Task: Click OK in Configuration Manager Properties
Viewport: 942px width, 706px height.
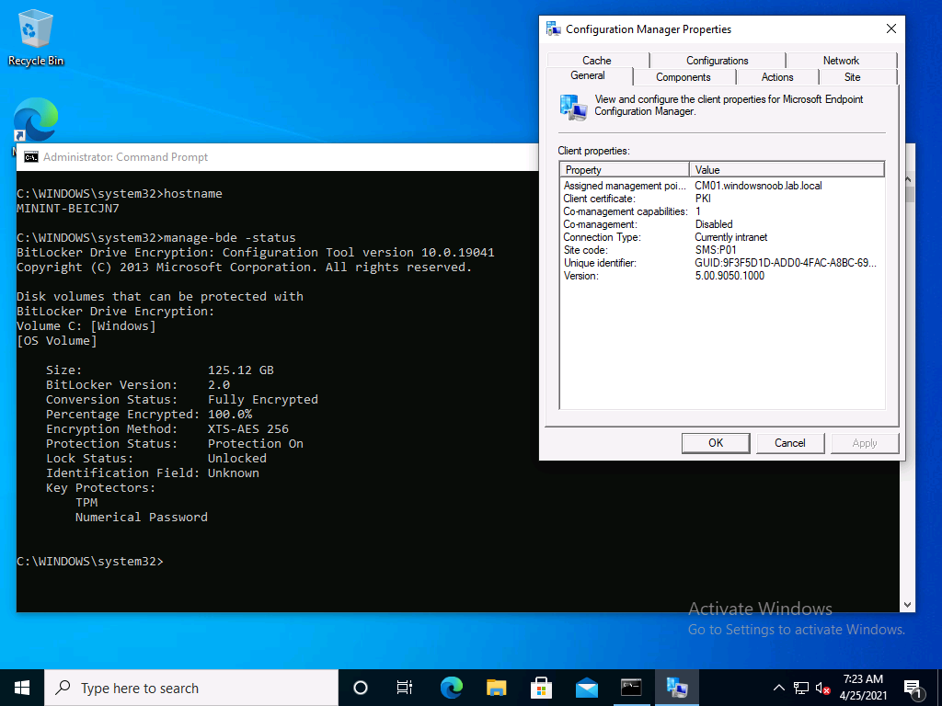Action: [x=716, y=443]
